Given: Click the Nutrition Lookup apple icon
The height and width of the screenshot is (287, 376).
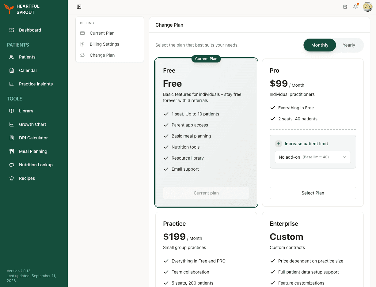Looking at the screenshot, I should (12, 165).
